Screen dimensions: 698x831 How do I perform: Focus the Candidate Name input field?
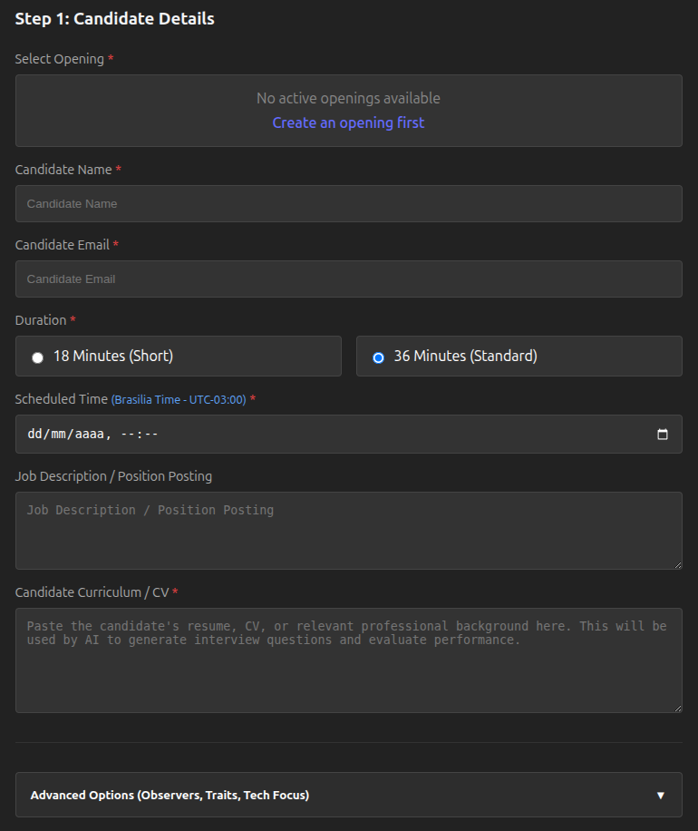pyautogui.click(x=348, y=204)
